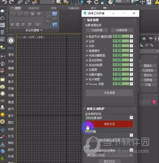The image size is (159, 163).
Task: Click the help '?' button beside 实时场景保护
Action: pos(131,118)
